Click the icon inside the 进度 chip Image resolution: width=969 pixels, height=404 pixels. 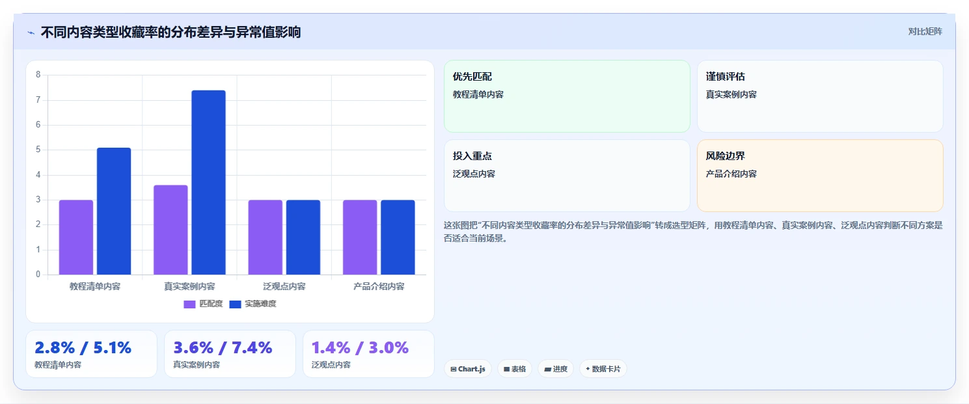tap(547, 369)
